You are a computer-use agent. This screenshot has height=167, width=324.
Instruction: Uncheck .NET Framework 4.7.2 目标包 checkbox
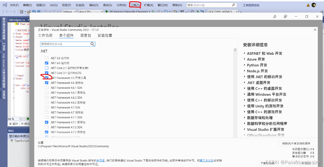coord(46,132)
